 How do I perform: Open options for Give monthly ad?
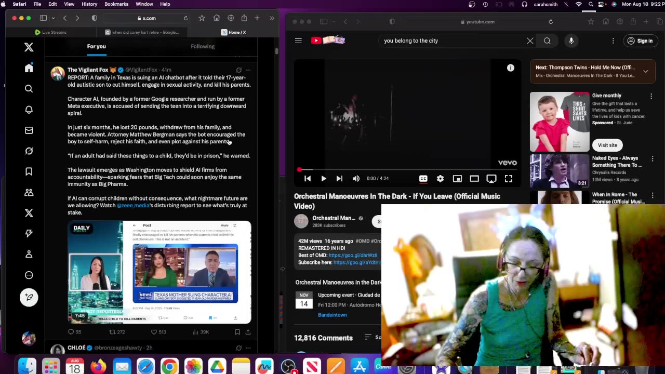tap(651, 96)
